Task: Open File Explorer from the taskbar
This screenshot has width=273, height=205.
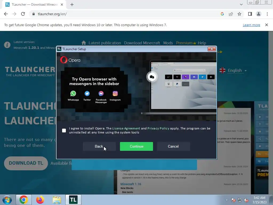Action: (x=57, y=200)
